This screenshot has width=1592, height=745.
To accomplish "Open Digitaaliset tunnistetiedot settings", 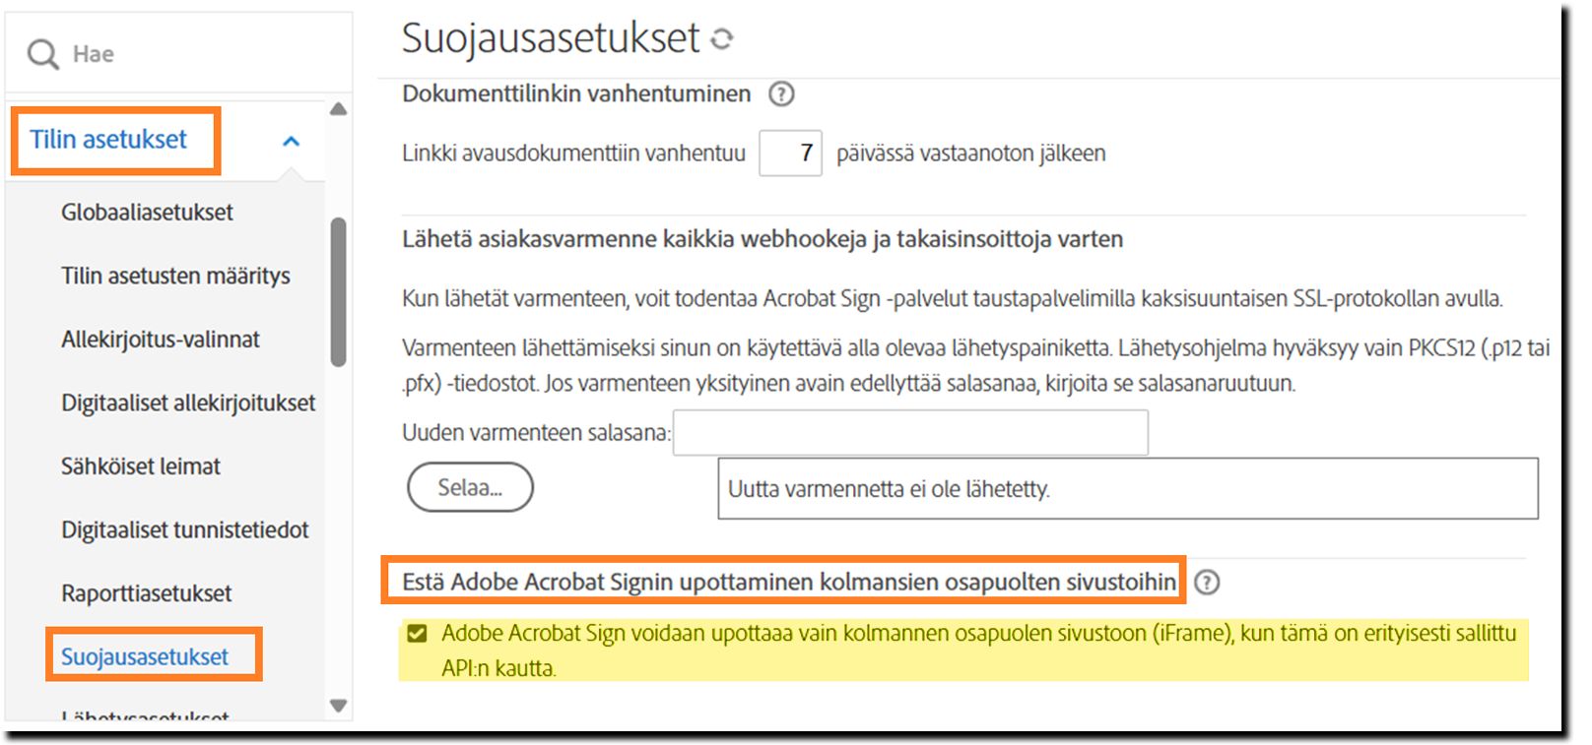I will 185,530.
